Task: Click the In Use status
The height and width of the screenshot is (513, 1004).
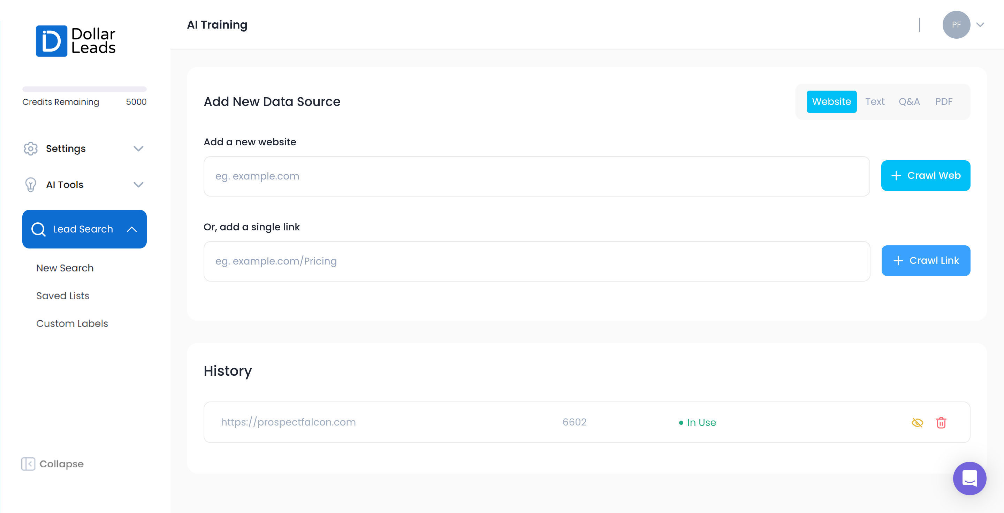Action: [x=697, y=423]
